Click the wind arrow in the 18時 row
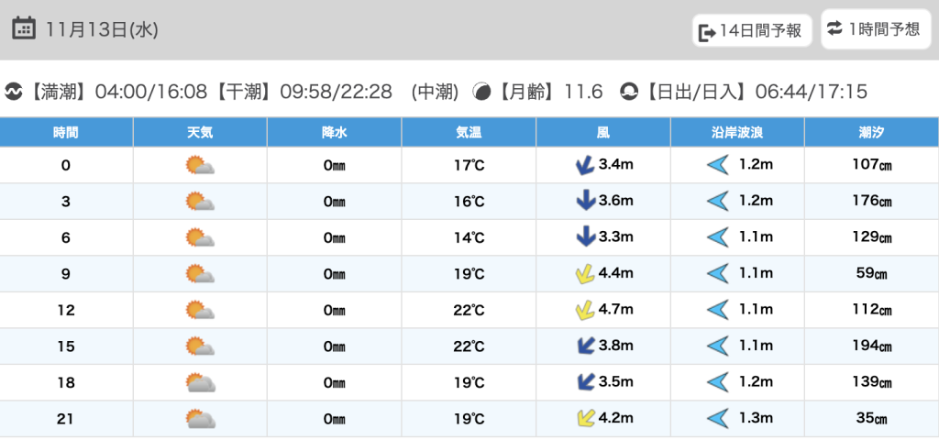This screenshot has width=939, height=440. tap(582, 382)
